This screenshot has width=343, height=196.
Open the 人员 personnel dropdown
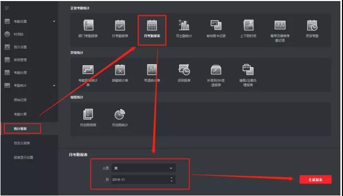[143, 168]
